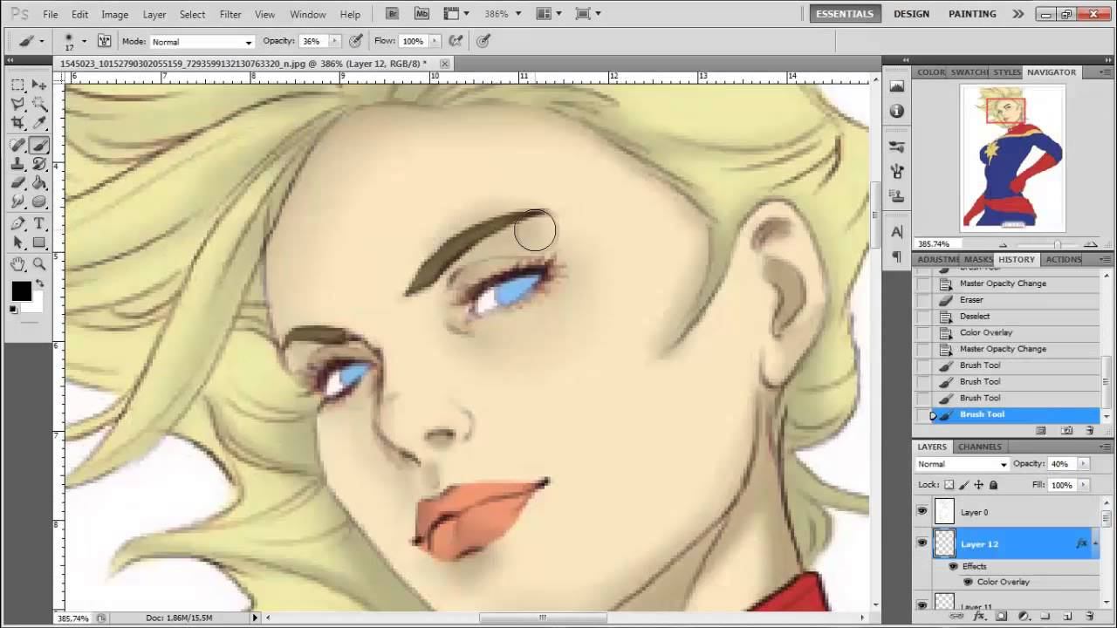The height and width of the screenshot is (628, 1117).
Task: Open brush Opacity slider arrow
Action: (x=334, y=41)
